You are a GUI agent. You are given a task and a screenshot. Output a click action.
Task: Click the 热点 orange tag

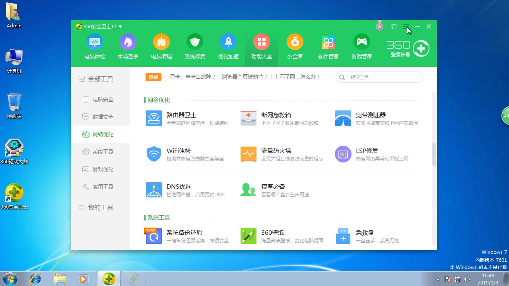coord(153,77)
